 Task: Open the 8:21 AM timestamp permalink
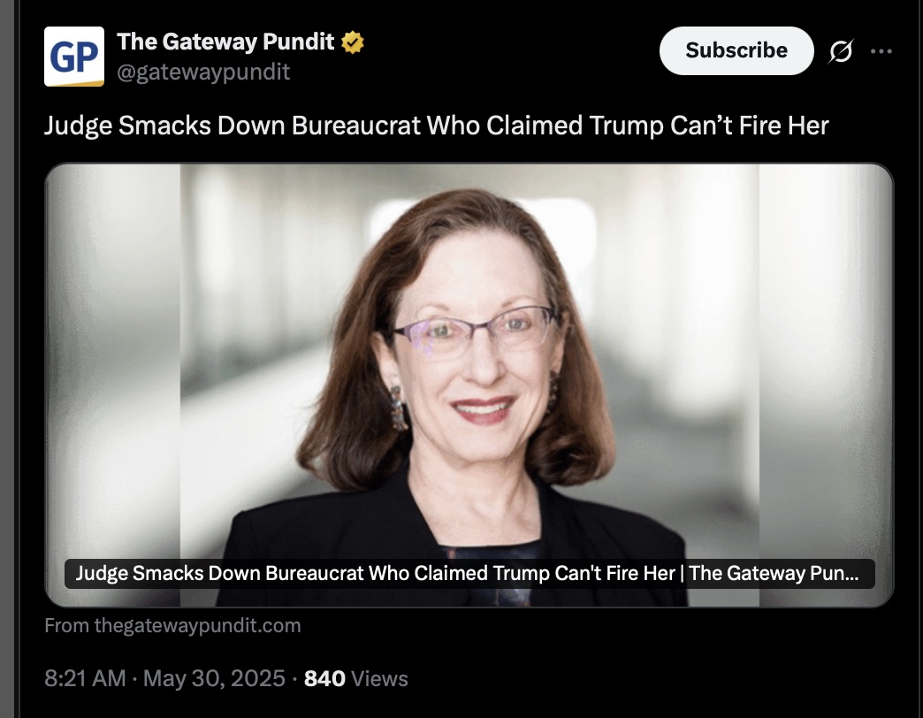coord(86,678)
